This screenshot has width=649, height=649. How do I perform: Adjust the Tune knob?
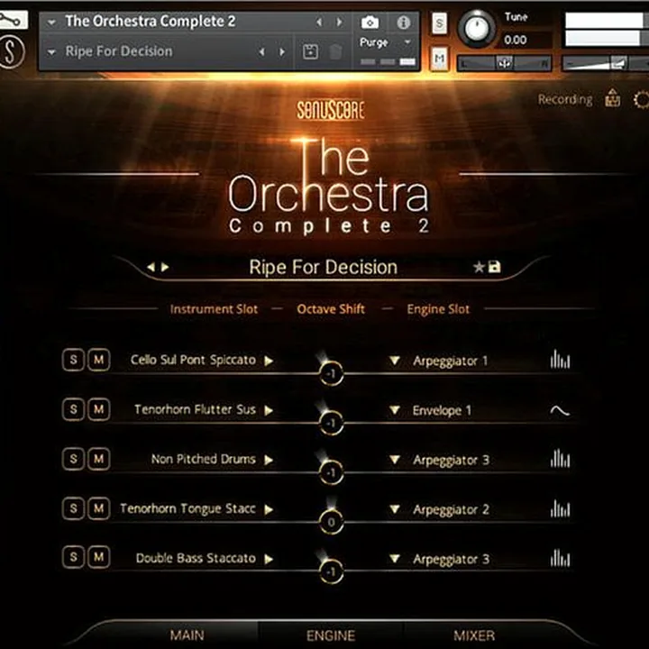[x=477, y=28]
